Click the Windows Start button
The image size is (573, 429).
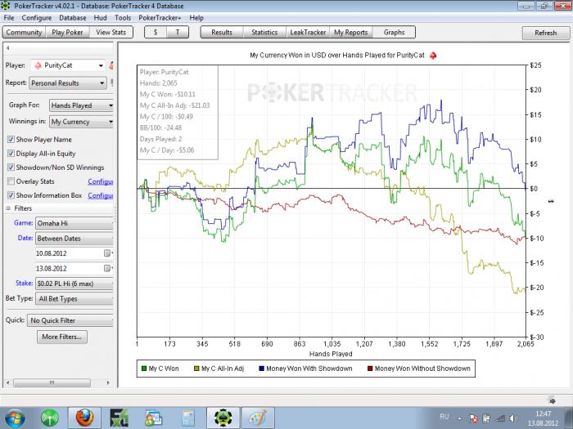pyautogui.click(x=15, y=418)
